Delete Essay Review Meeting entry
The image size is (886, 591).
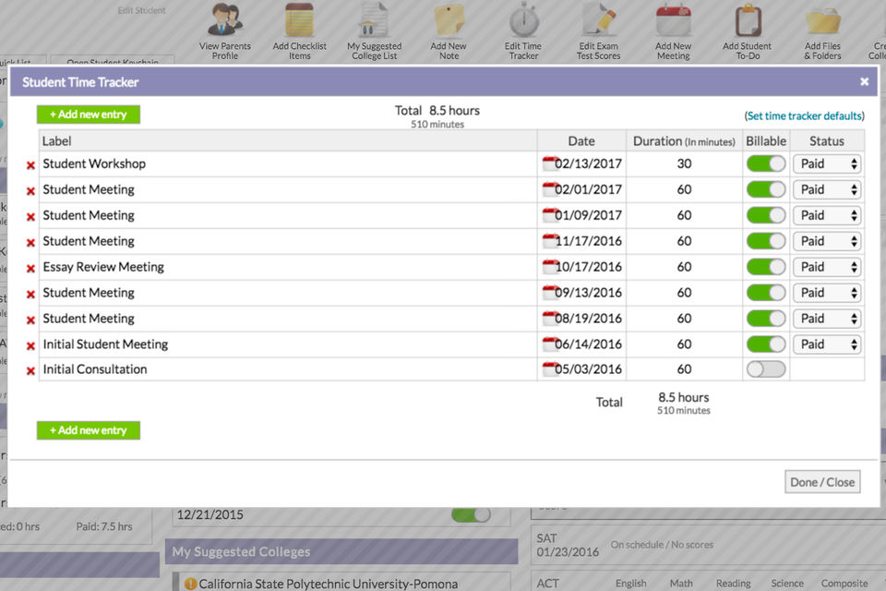coord(30,269)
